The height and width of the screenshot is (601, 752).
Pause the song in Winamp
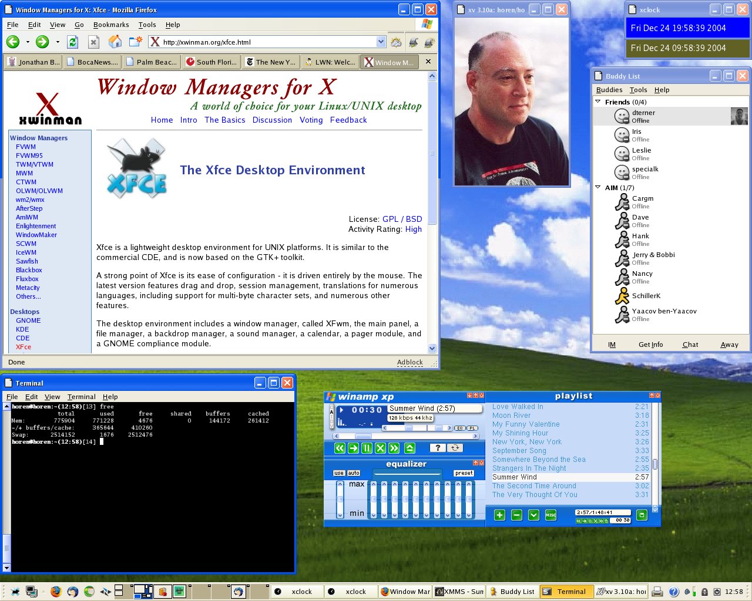click(x=367, y=448)
